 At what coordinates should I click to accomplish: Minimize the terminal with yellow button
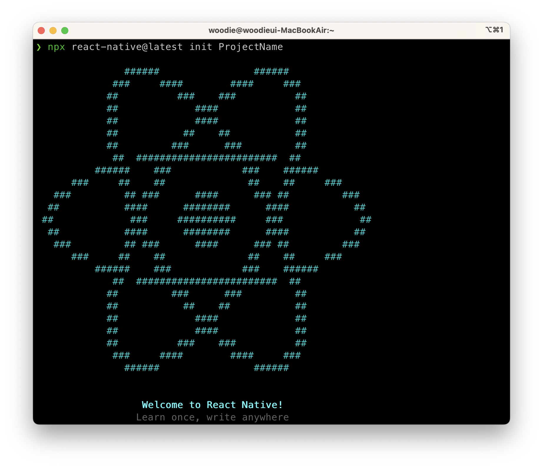point(53,31)
